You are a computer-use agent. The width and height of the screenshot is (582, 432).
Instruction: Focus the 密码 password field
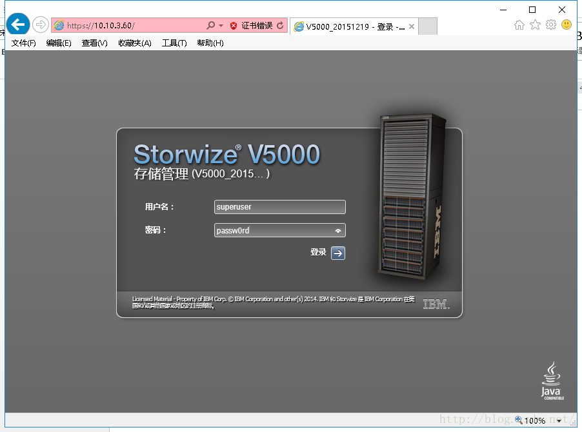[x=280, y=230]
